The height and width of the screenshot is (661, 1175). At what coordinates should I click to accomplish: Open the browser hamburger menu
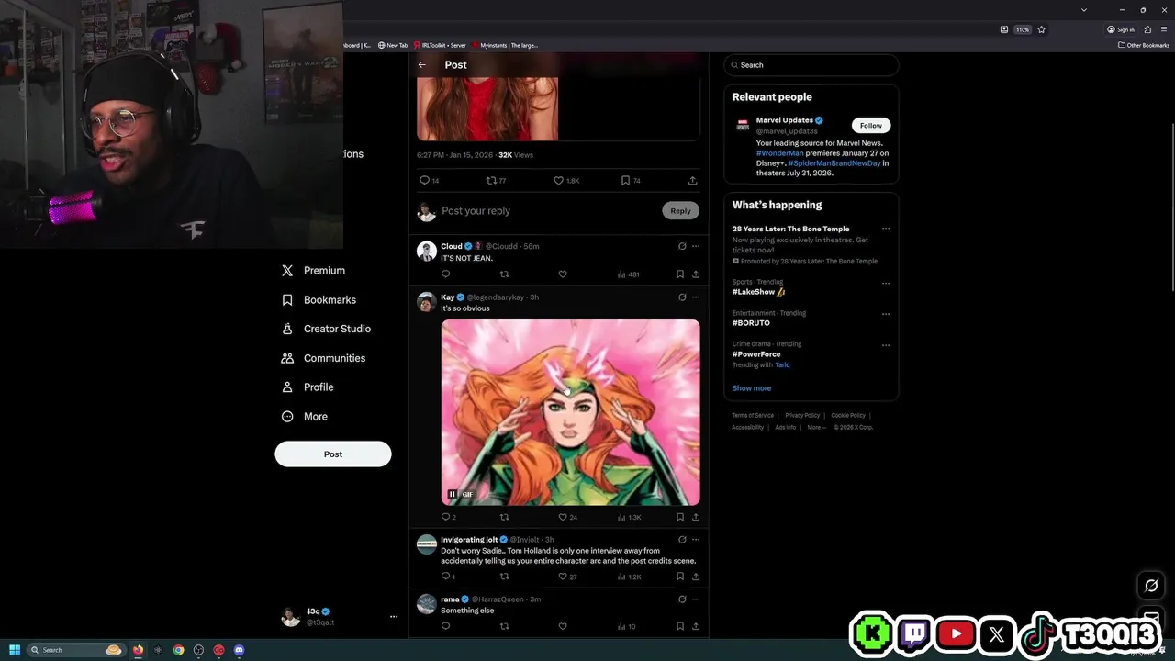coord(1164,29)
